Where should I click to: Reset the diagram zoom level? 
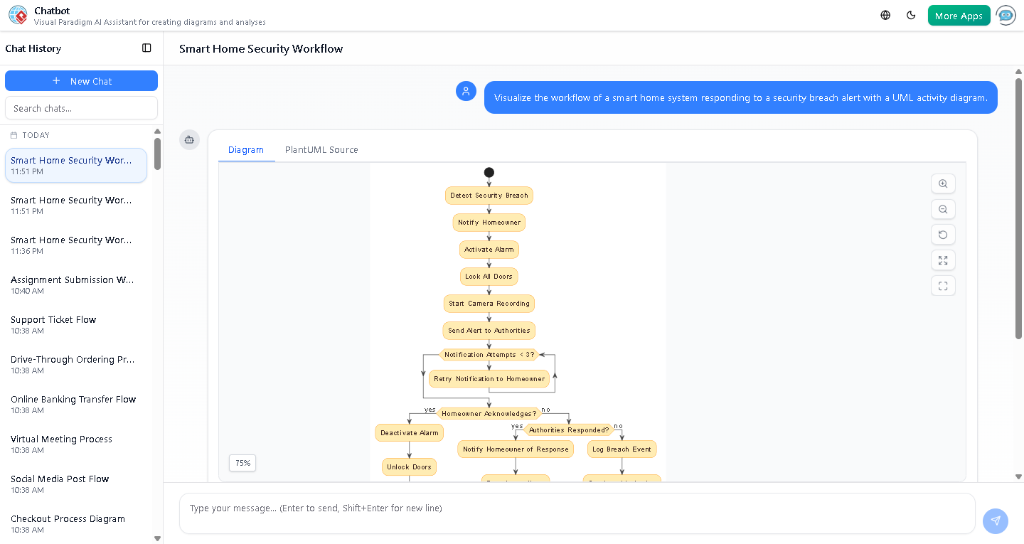(943, 235)
